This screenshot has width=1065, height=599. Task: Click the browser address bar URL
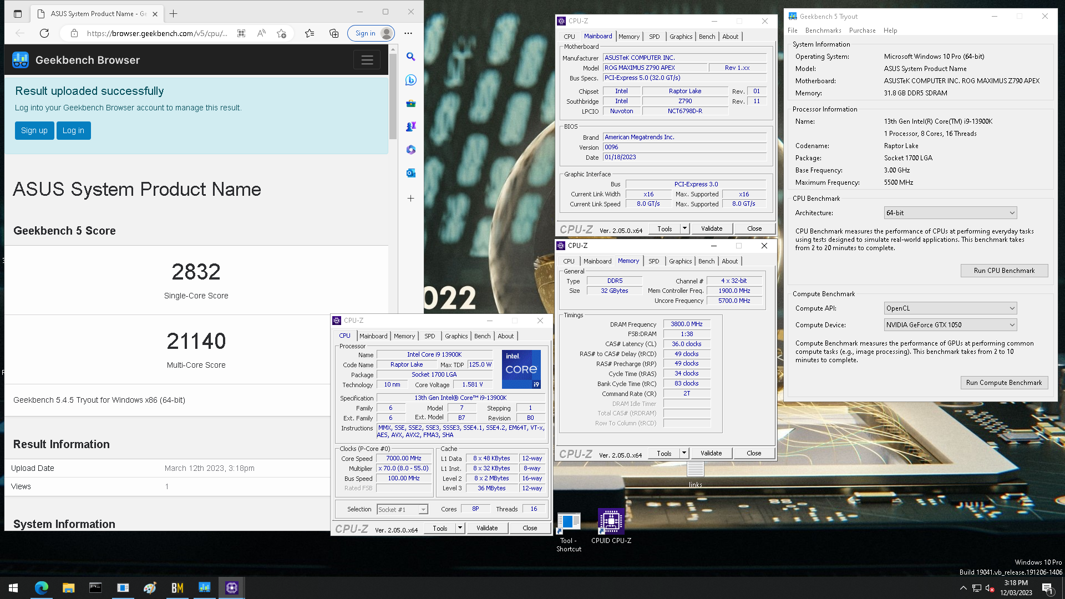point(157,33)
